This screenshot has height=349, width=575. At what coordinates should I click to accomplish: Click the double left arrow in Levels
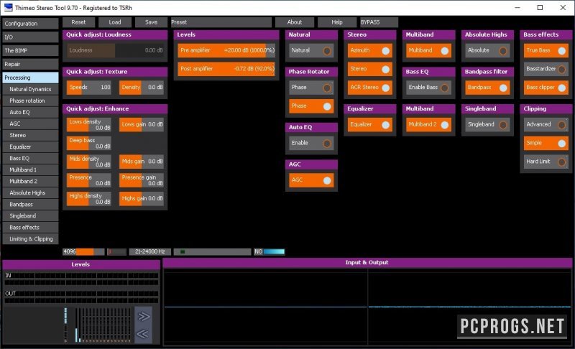[x=143, y=334]
